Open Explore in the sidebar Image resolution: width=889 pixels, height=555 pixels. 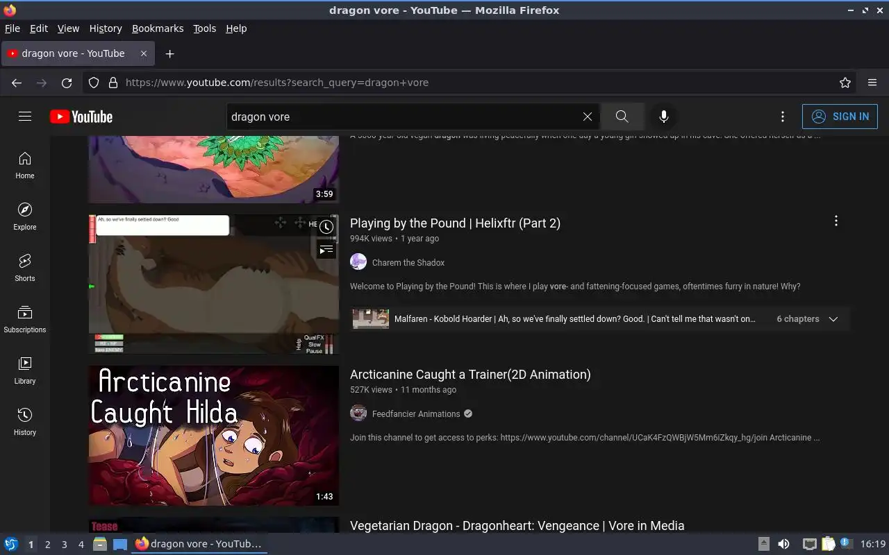point(25,217)
